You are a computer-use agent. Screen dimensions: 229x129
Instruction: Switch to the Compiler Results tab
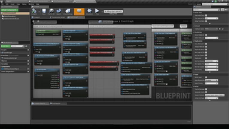click(x=40, y=103)
